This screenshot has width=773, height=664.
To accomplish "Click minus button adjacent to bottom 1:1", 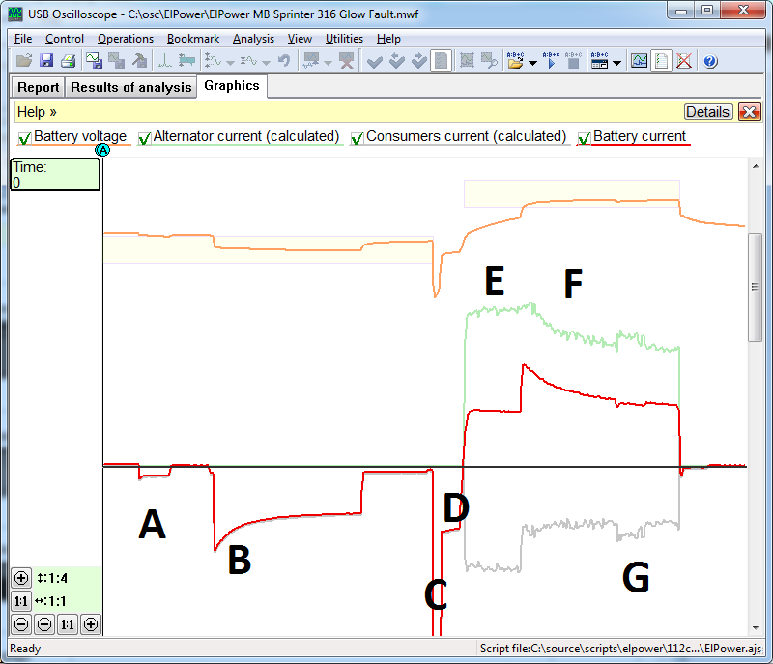I will tap(44, 624).
